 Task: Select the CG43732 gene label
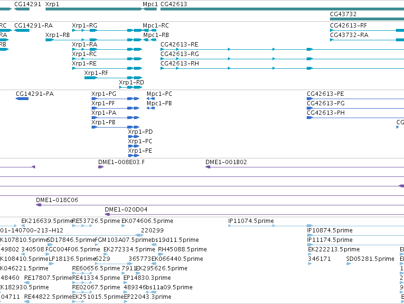(343, 14)
